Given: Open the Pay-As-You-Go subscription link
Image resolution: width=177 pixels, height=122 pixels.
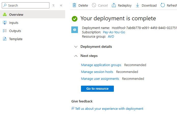Looking at the screenshot, I should (x=114, y=32).
